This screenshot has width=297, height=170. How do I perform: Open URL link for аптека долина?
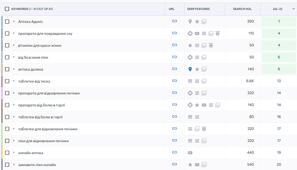pos(174,69)
